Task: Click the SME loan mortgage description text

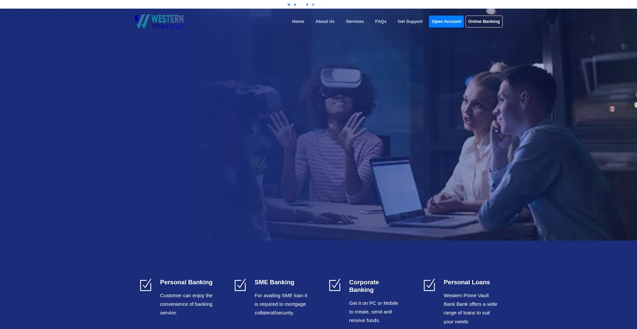Action: point(281,304)
